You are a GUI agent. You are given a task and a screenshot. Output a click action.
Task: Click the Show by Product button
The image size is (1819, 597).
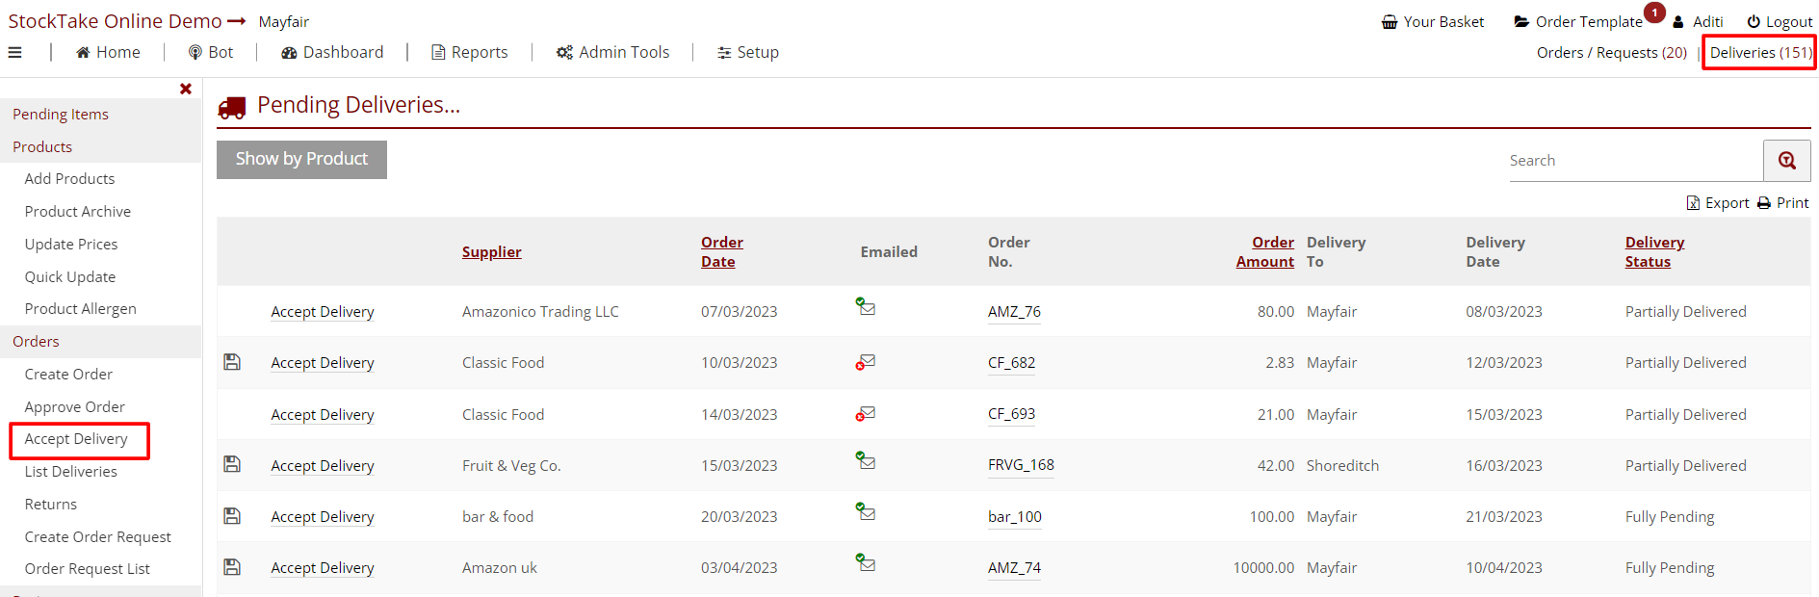[301, 160]
